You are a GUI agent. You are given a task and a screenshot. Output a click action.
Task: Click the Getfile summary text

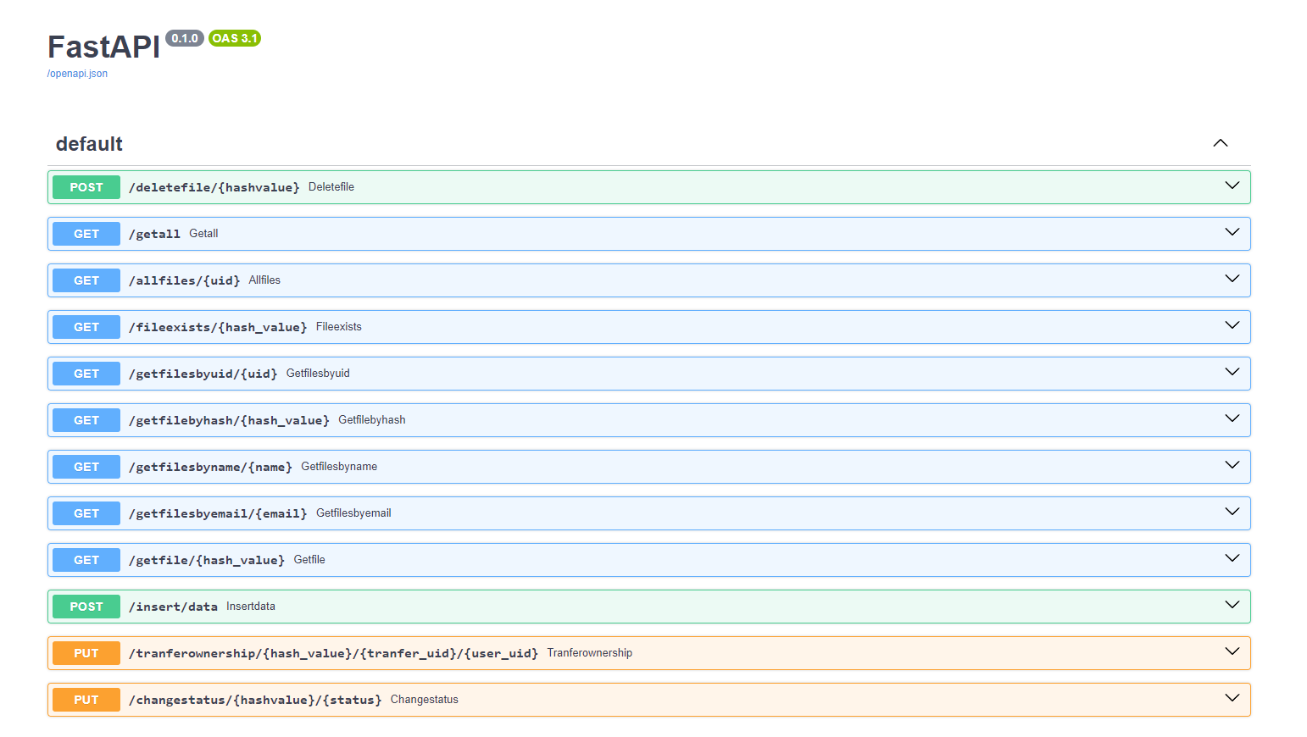click(x=309, y=560)
